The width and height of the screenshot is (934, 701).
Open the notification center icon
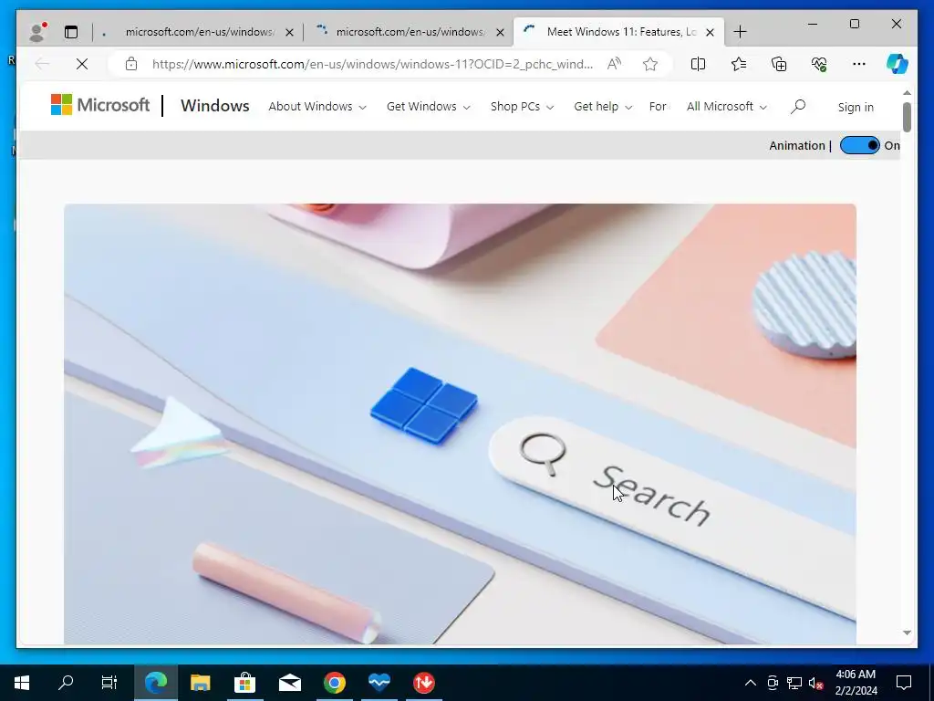point(904,683)
